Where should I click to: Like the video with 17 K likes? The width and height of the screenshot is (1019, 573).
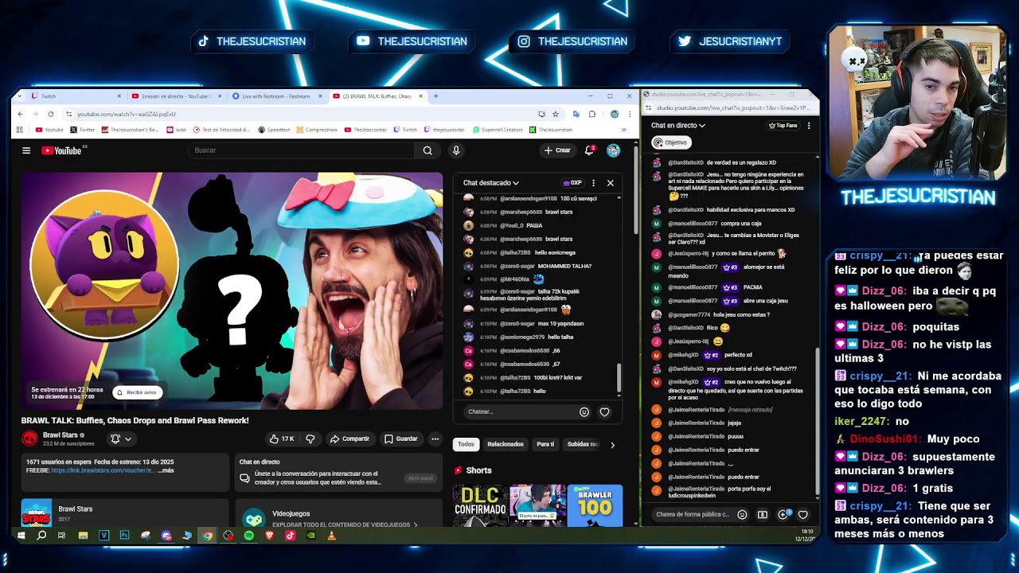click(x=282, y=439)
